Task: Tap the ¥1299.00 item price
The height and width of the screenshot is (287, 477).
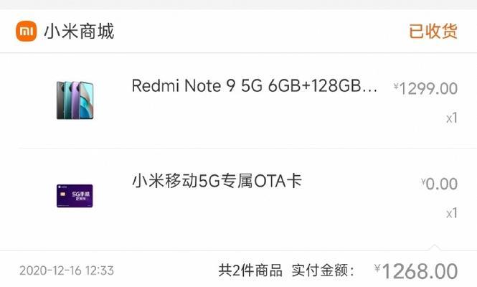Action: [425, 88]
